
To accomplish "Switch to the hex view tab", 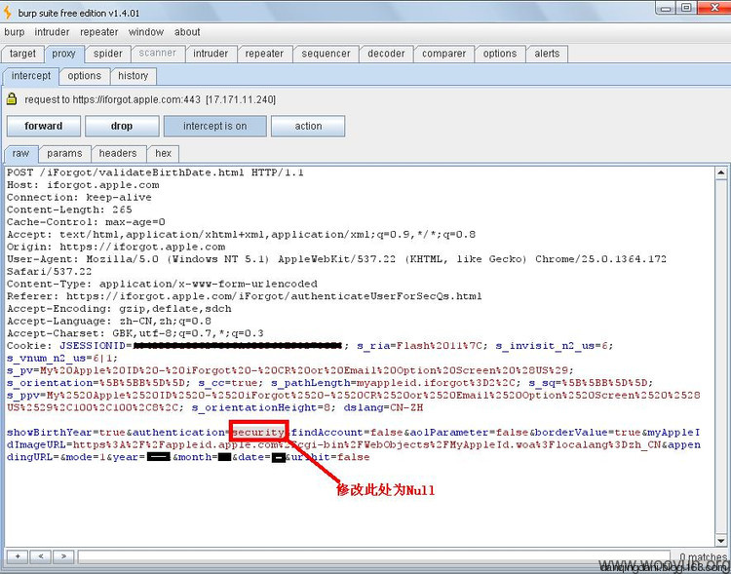I will pyautogui.click(x=163, y=153).
